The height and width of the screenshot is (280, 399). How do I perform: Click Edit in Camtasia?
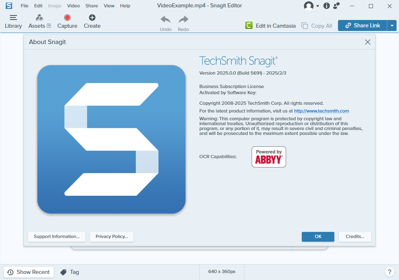(270, 26)
